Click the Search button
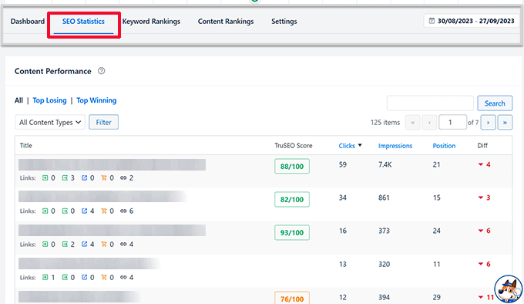The width and height of the screenshot is (524, 304). coord(495,103)
